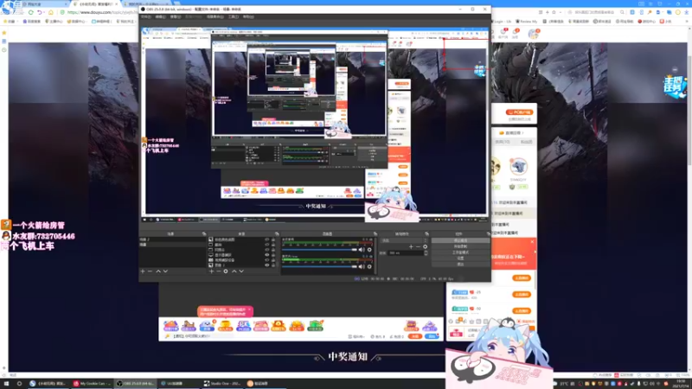Add a new source with plus icon
The width and height of the screenshot is (692, 389).
coord(211,271)
